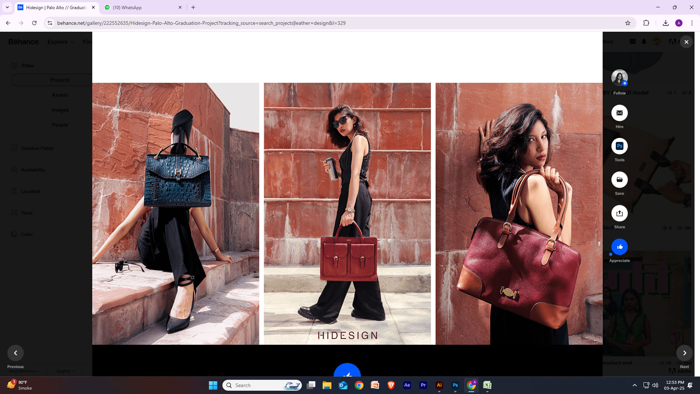700x394 pixels.
Task: Open the Hire envelope button
Action: [619, 113]
